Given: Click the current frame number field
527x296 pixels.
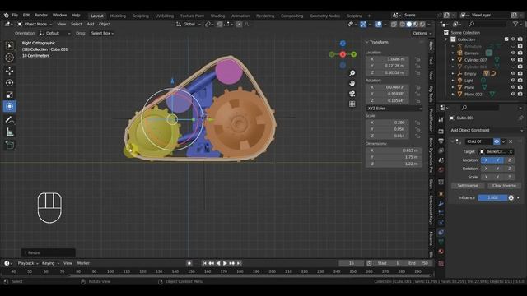Looking at the screenshot, I should (x=352, y=263).
